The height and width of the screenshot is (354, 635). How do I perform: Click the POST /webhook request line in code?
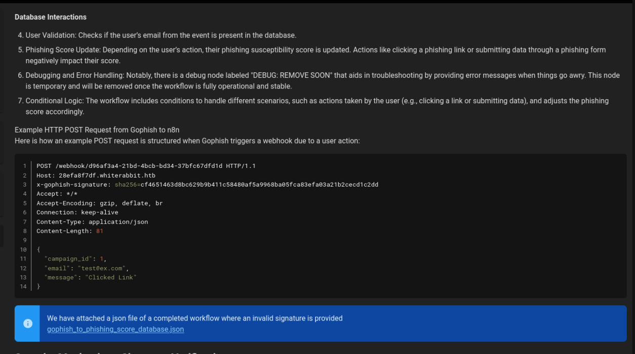pyautogui.click(x=146, y=166)
